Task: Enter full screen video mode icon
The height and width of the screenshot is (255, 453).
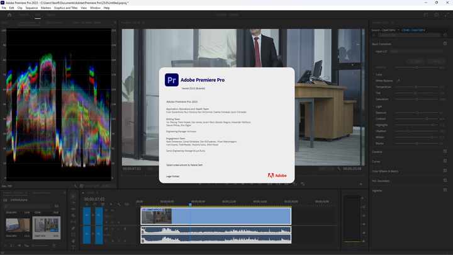Action: pyautogui.click(x=447, y=14)
